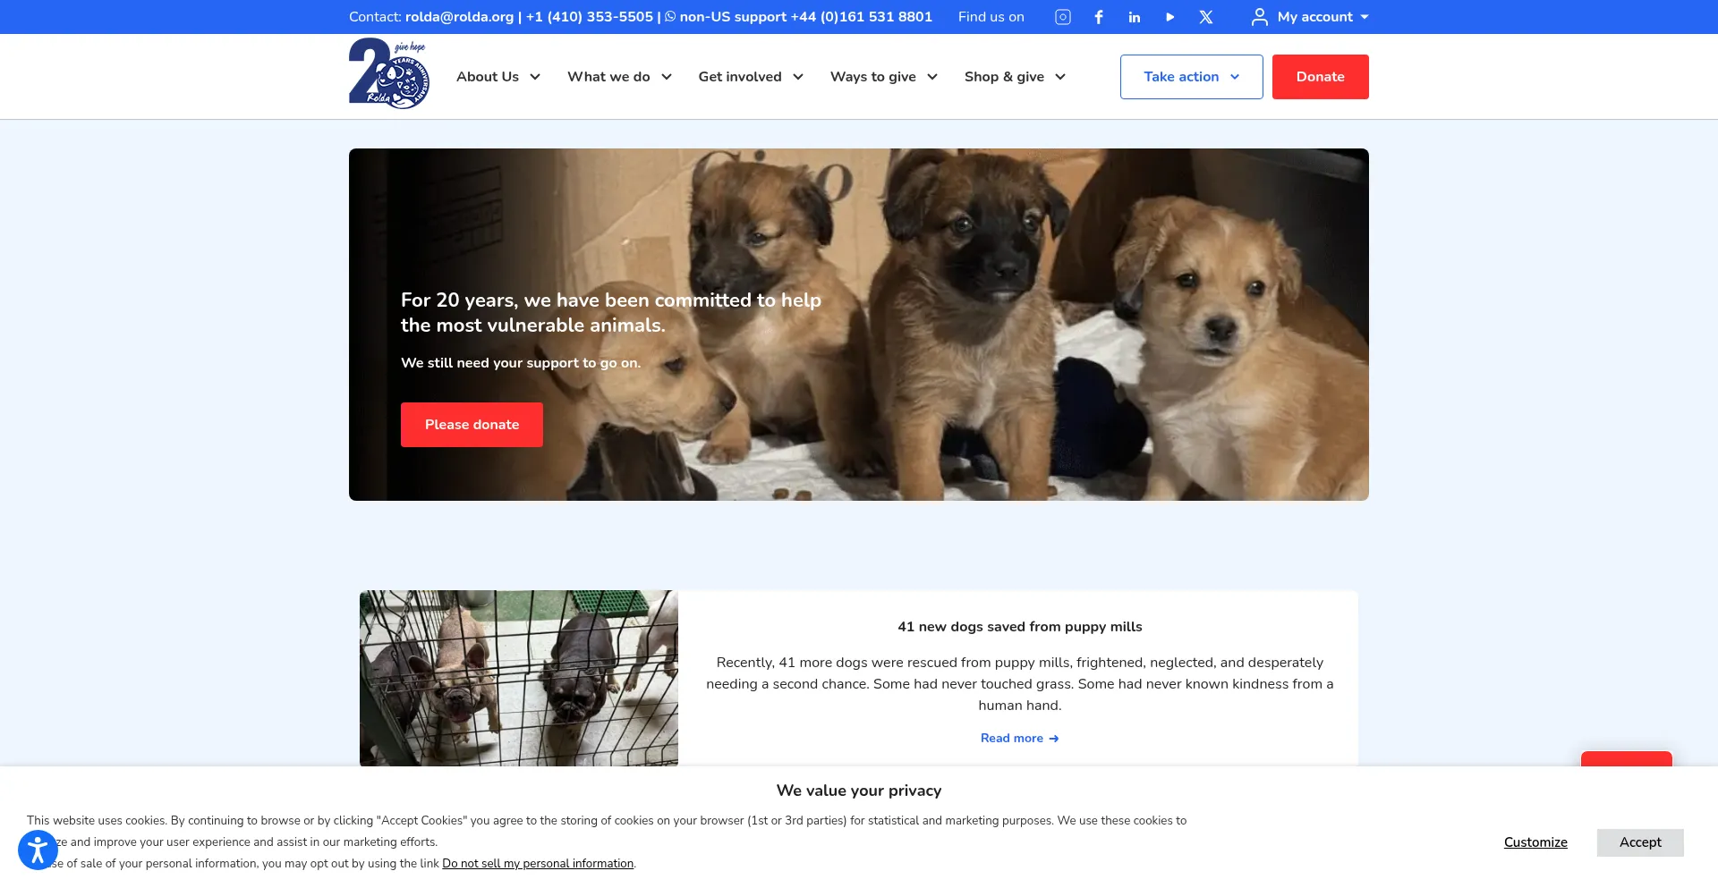Open the Facebook page icon

click(x=1099, y=17)
